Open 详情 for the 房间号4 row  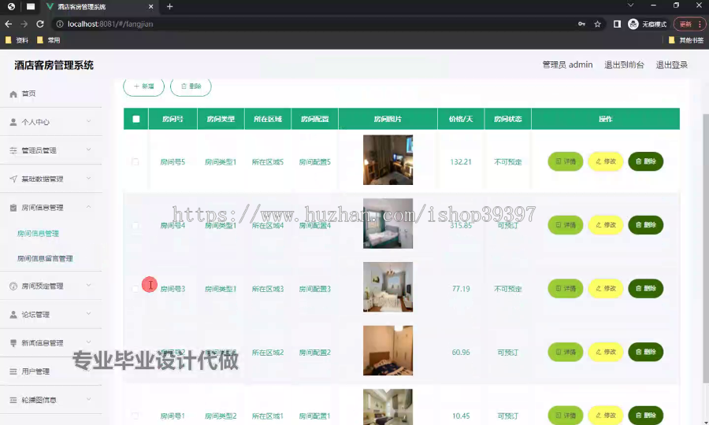point(566,225)
